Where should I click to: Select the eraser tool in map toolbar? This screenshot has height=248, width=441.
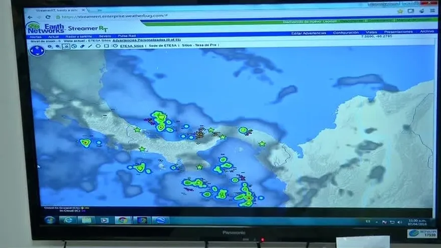pos(82,47)
